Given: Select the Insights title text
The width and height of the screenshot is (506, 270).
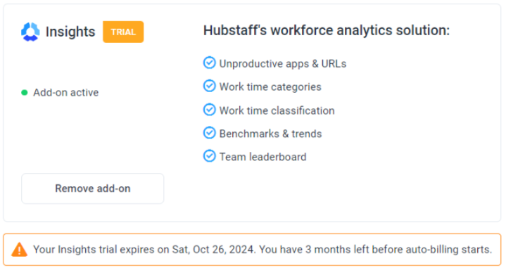Looking at the screenshot, I should (70, 32).
